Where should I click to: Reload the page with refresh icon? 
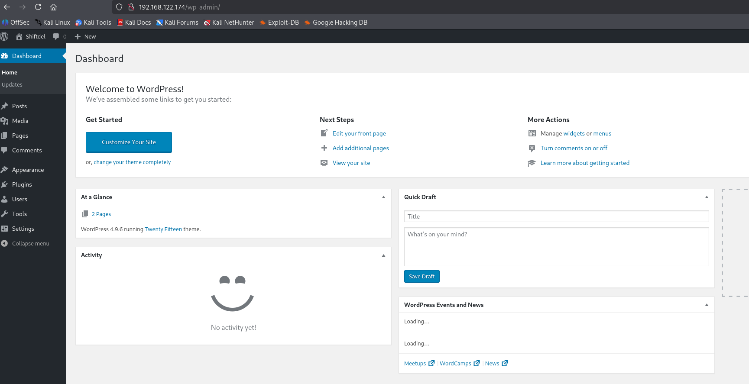pos(38,7)
